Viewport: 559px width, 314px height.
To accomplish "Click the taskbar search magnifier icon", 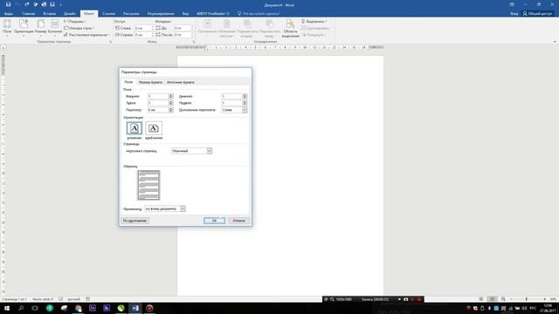I will (21, 308).
